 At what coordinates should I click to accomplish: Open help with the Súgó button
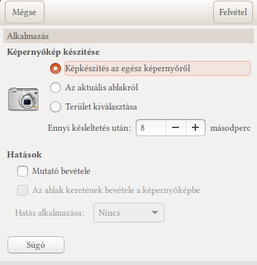[x=36, y=245]
